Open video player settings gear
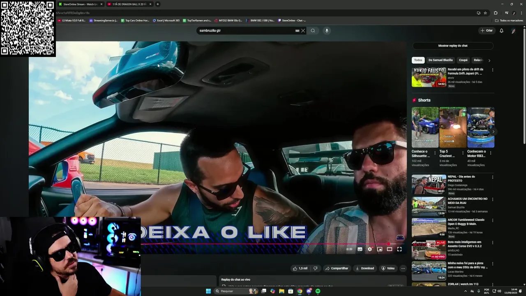 point(370,249)
